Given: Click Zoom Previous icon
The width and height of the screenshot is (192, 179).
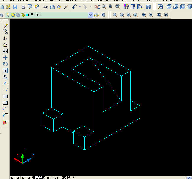Looking at the screenshot, I should click(118, 7).
